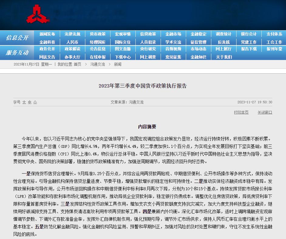Open 金融市场 navigation item

173,34
